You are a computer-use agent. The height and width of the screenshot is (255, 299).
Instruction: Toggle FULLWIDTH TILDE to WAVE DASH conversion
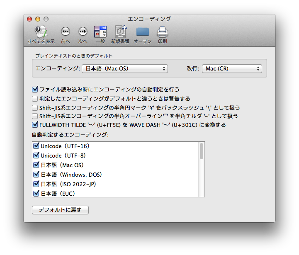35,125
